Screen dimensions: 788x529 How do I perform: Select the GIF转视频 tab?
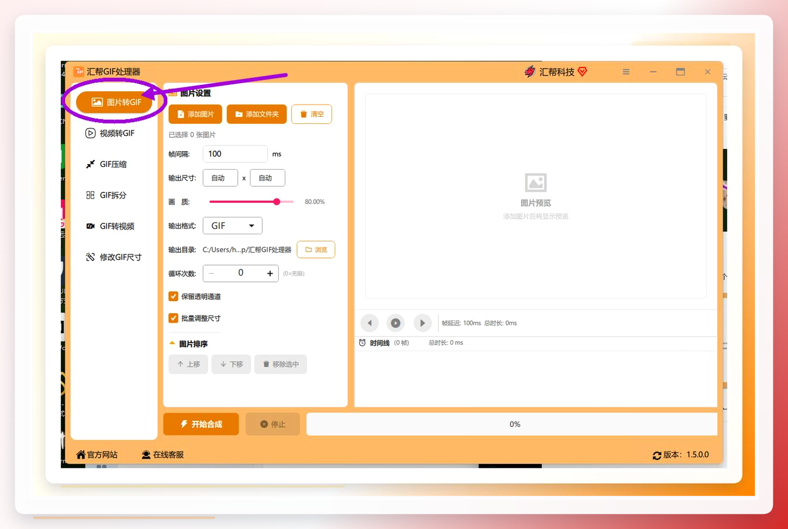[110, 226]
